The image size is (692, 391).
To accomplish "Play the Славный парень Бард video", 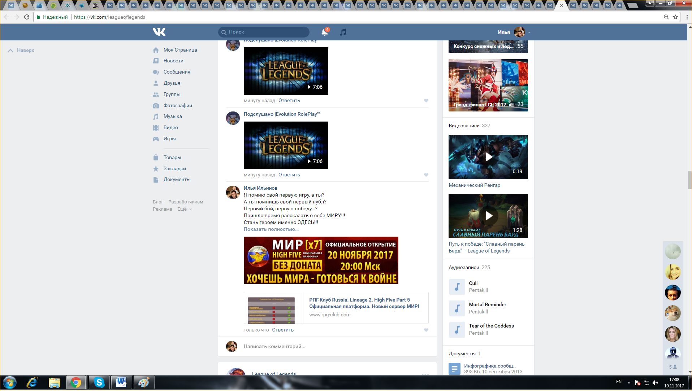I will click(488, 216).
